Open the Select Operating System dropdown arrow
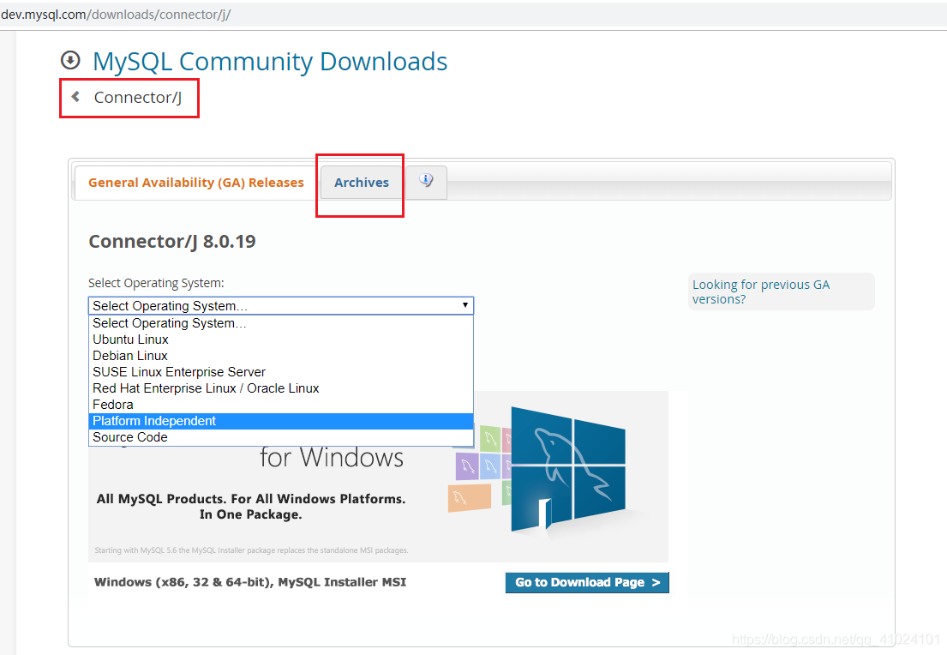Screen dimensions: 947x655 point(465,305)
